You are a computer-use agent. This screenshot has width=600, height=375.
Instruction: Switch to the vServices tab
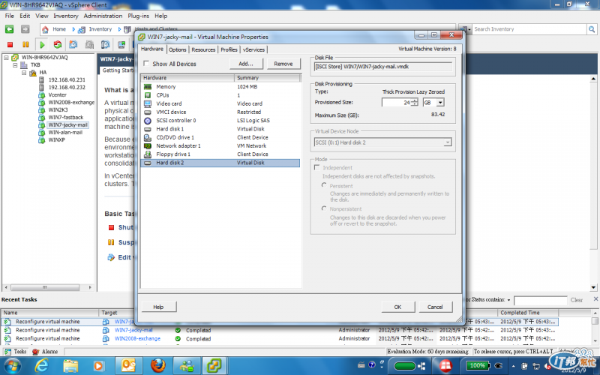pos(253,49)
